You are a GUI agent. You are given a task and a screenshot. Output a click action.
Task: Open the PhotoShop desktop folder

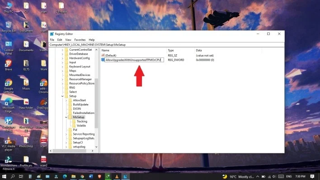(26, 142)
